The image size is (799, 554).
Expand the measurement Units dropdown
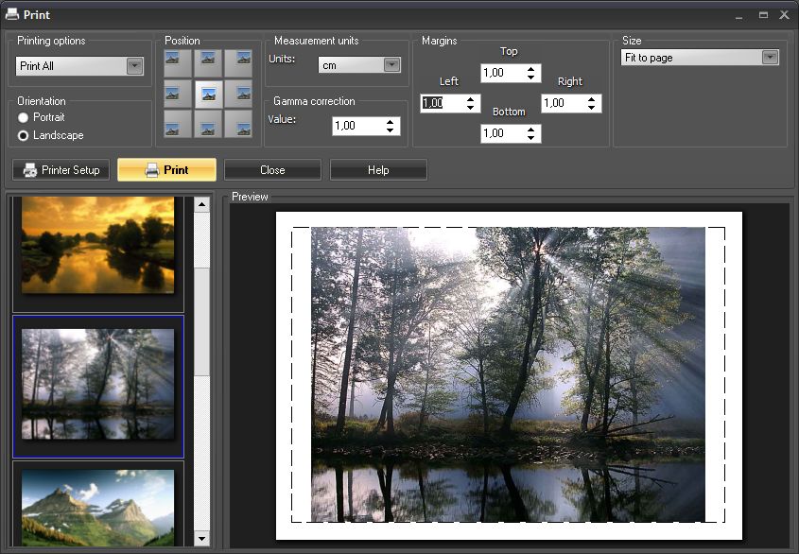pyautogui.click(x=391, y=65)
